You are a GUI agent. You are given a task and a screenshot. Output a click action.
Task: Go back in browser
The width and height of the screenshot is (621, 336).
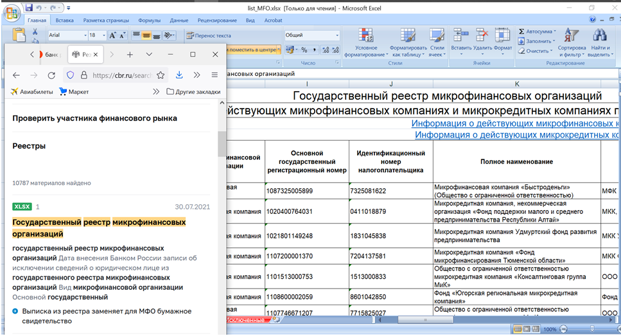click(x=16, y=75)
